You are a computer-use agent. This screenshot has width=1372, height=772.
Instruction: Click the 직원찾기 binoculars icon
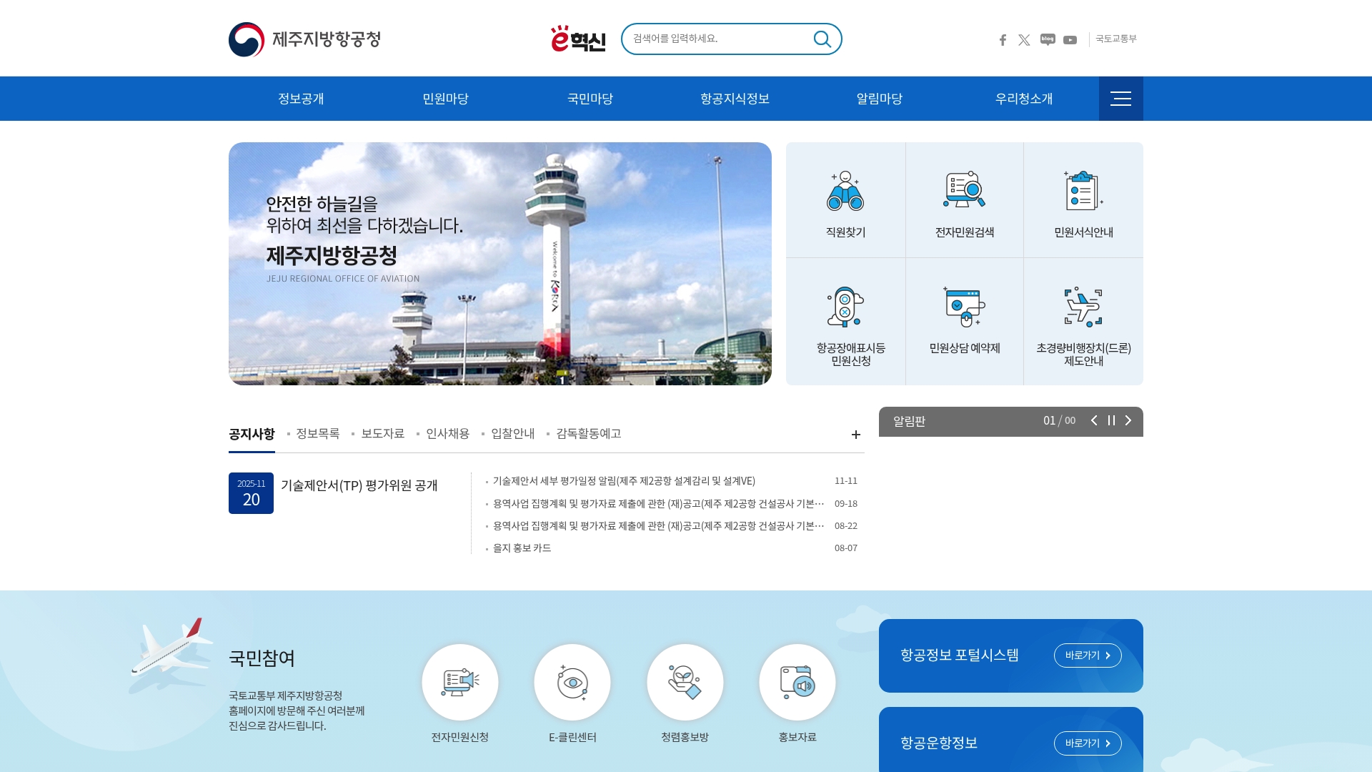(x=845, y=191)
